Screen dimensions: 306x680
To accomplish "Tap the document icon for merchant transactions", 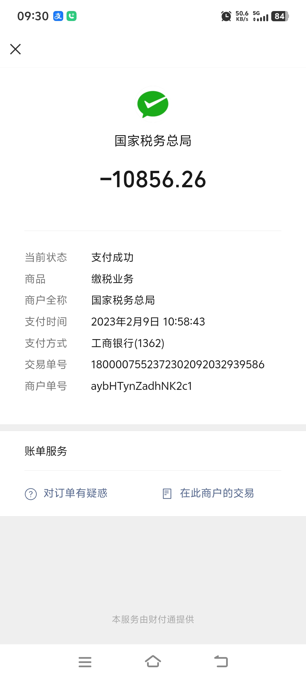I will (167, 494).
